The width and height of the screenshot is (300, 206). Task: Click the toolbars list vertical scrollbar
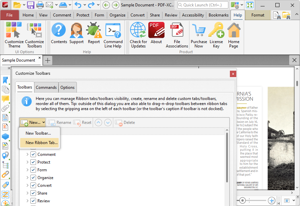point(227,157)
